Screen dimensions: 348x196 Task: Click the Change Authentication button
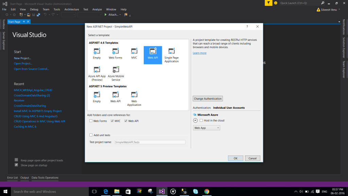pyautogui.click(x=208, y=99)
